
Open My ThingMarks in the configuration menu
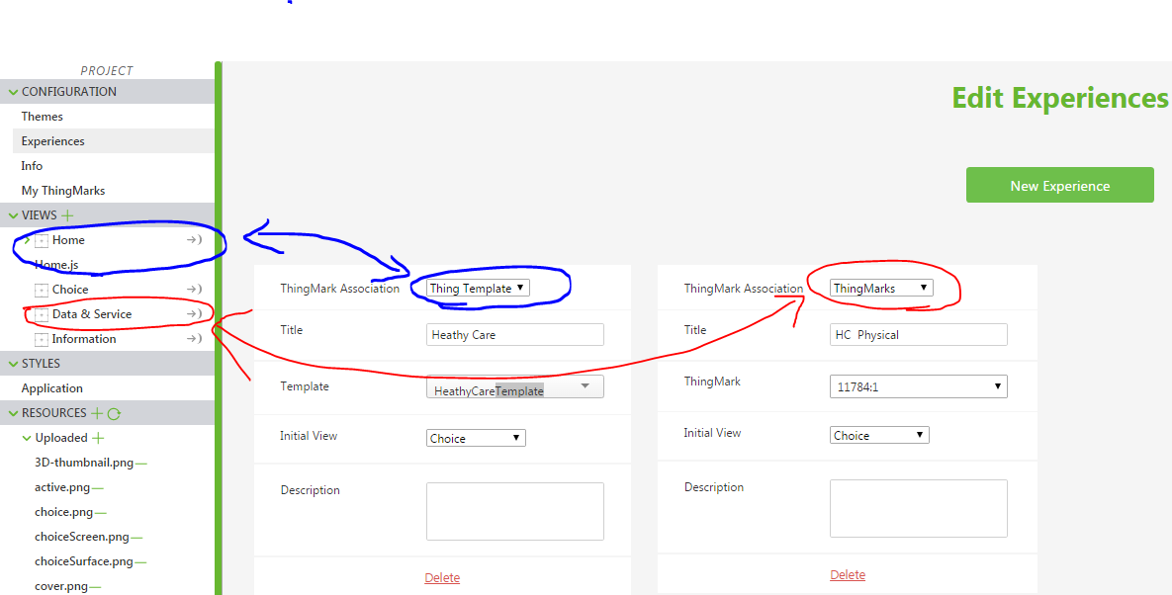point(62,191)
